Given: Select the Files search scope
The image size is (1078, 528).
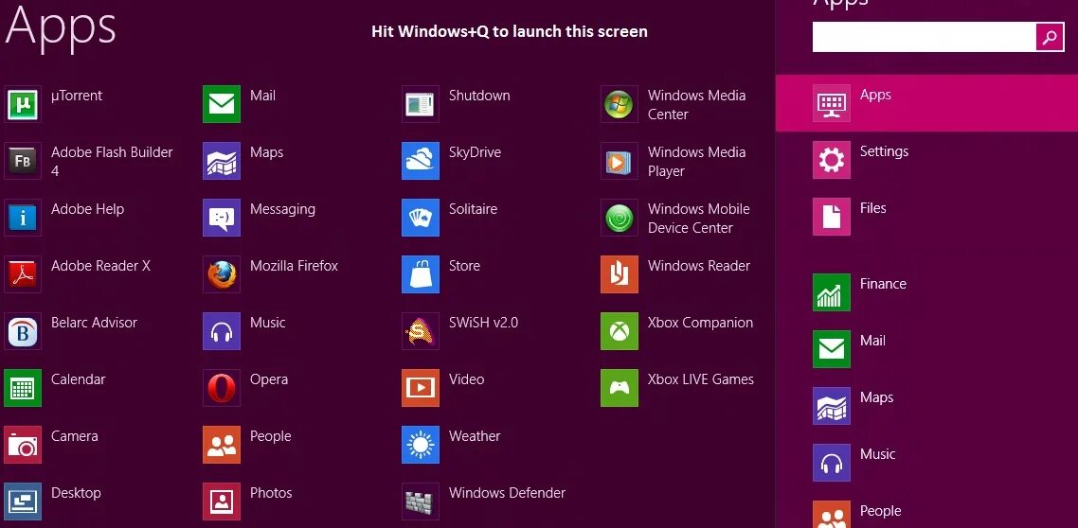Looking at the screenshot, I should point(926,217).
